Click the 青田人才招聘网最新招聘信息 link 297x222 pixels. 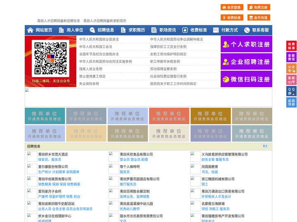pyautogui.click(x=59, y=21)
